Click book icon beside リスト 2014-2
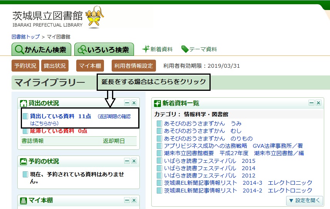The height and width of the screenshot is (209, 330). [159, 191]
